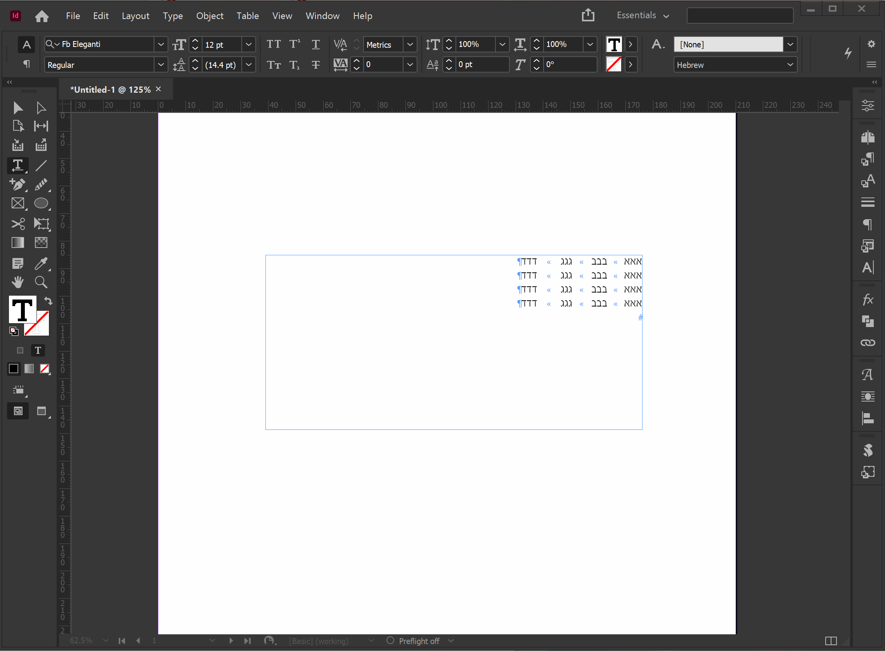Select the Rectangle Frame tool

(17, 203)
